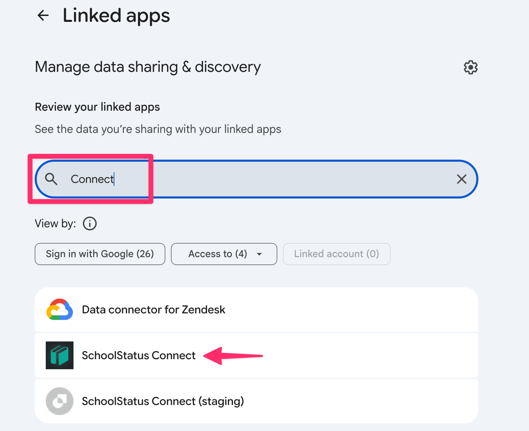
Task: Open the settings gear for data sharing
Action: click(x=470, y=67)
